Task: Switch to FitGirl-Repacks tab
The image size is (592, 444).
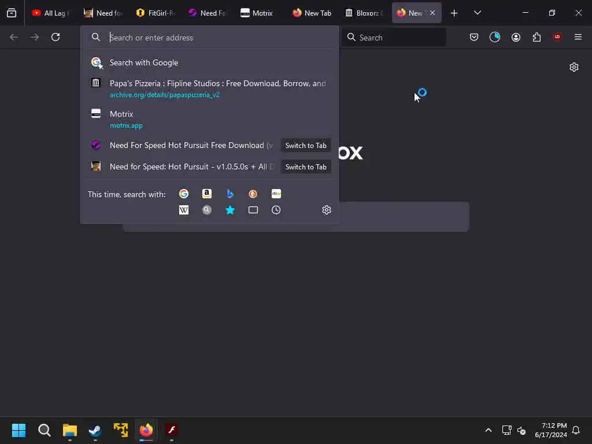Action: (156, 13)
